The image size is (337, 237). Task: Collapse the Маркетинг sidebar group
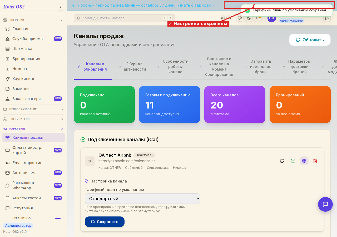tap(33, 129)
